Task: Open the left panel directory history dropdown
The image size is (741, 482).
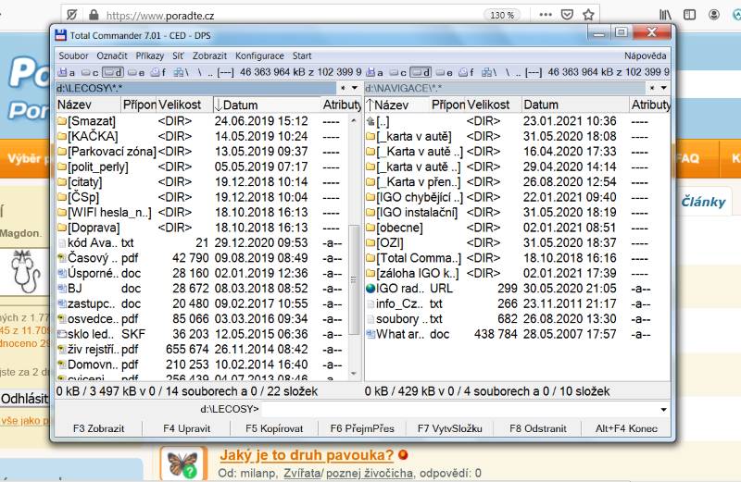Action: (355, 88)
